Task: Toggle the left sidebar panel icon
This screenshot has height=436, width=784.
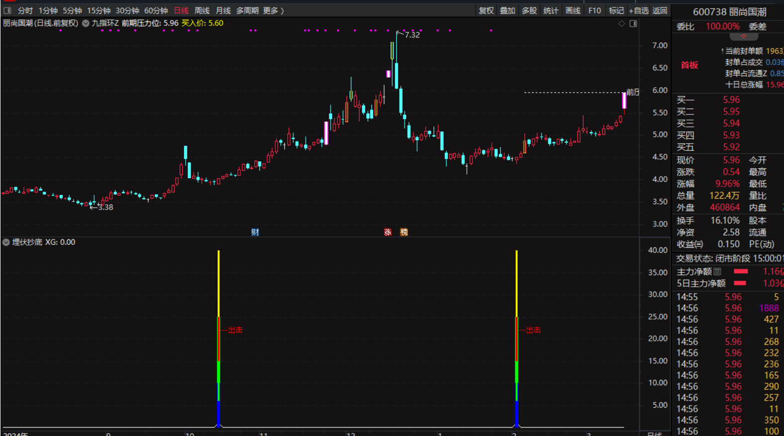Action: (x=7, y=10)
